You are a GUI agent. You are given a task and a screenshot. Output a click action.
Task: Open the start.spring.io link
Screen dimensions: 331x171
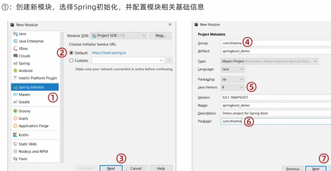coord(109,53)
